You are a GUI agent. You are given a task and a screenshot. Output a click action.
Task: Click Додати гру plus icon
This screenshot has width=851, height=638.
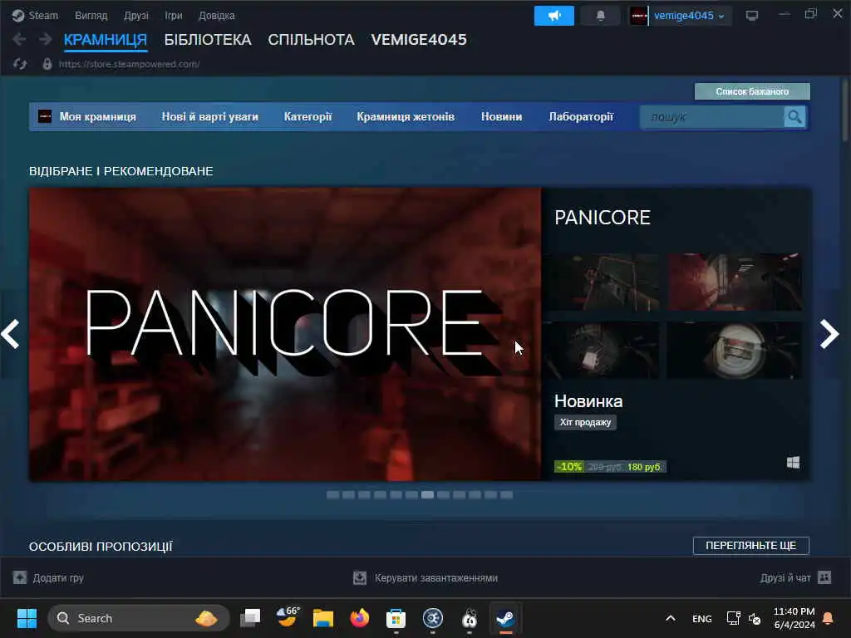click(20, 577)
